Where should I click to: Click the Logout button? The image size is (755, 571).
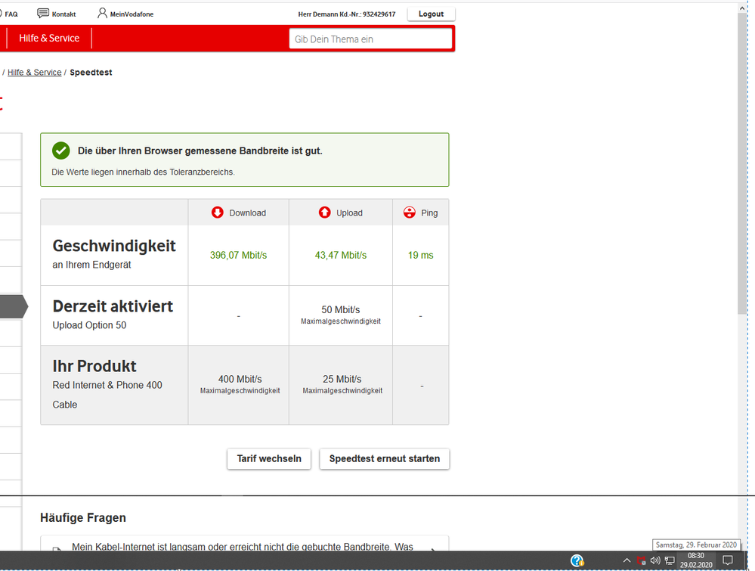(x=431, y=14)
